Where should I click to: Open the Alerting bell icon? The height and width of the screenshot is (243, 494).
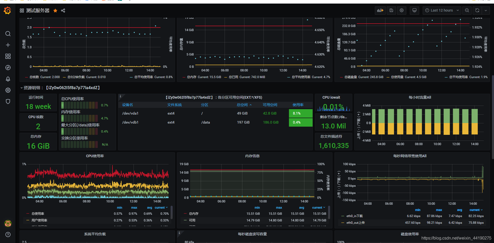(x=8, y=79)
